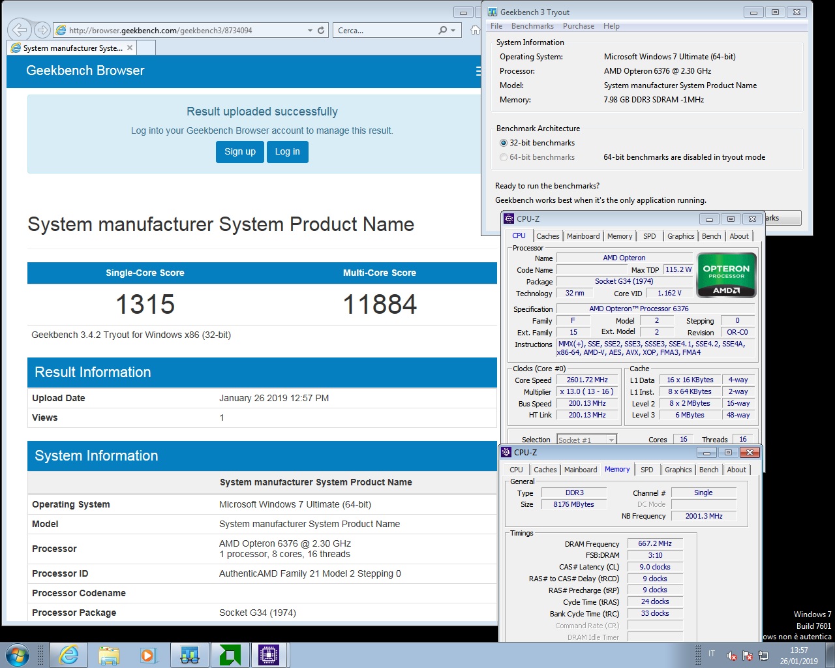Select 32-bit benchmarks radio button
Viewport: 835px width, 668px height.
tap(504, 143)
